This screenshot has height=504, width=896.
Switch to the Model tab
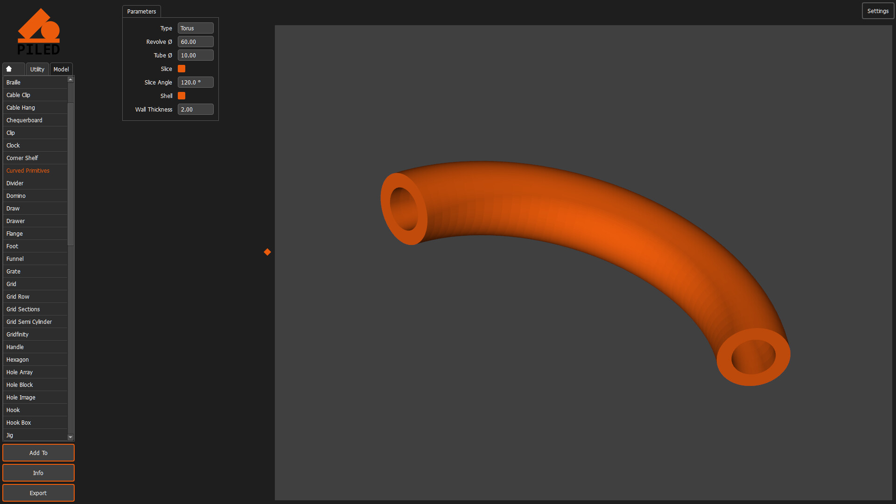coord(61,69)
